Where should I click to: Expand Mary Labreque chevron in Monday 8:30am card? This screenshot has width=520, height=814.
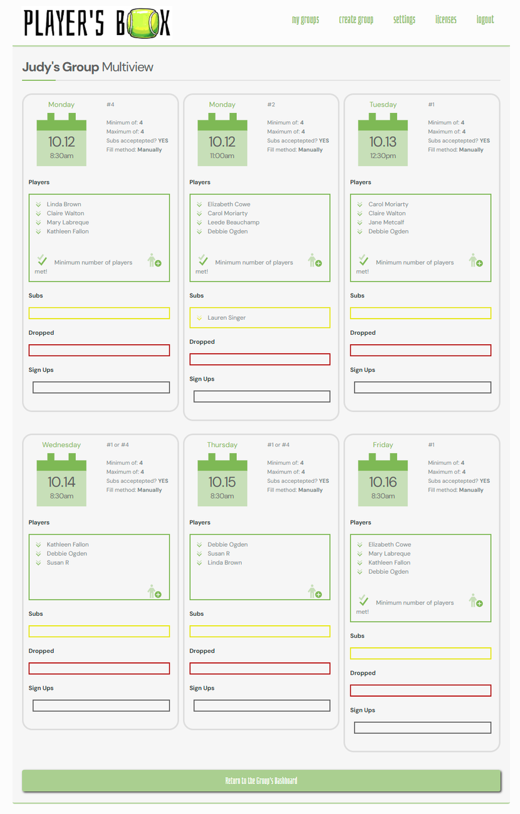[x=39, y=223]
